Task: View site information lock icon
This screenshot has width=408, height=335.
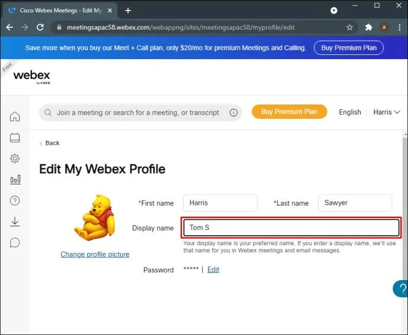Action: point(59,27)
